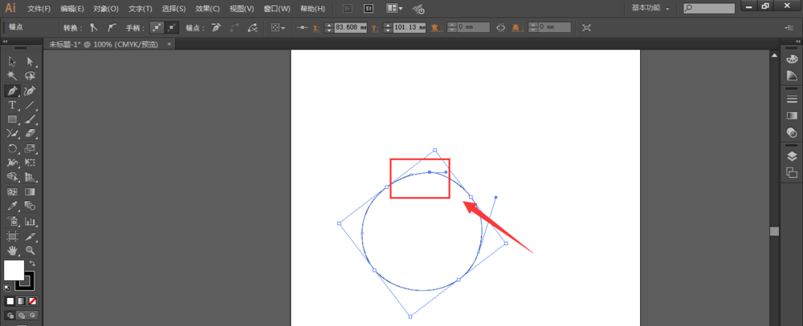Select the Shape Builder tool

click(13, 177)
